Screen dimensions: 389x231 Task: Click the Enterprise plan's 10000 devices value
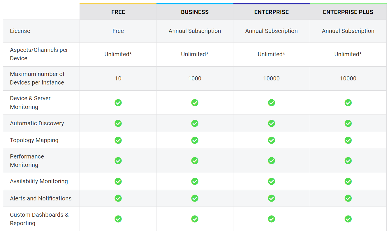point(271,79)
